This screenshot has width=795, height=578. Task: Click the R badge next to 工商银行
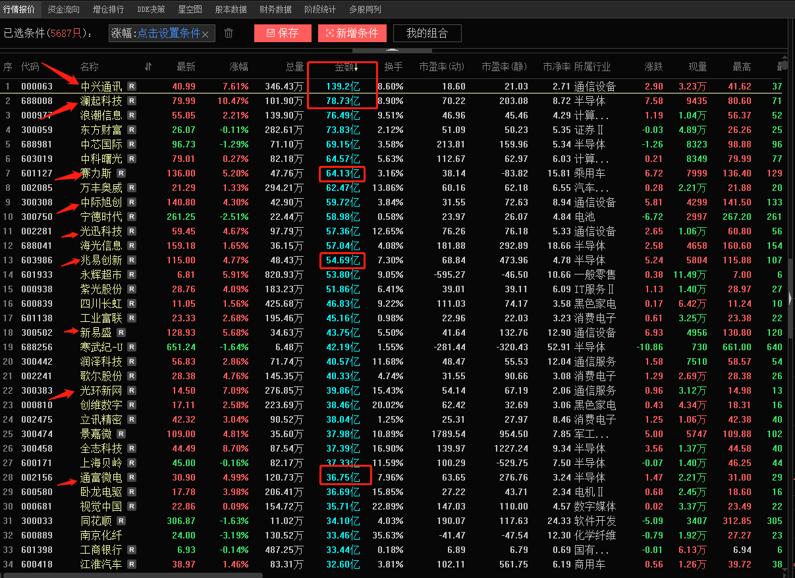[132, 550]
